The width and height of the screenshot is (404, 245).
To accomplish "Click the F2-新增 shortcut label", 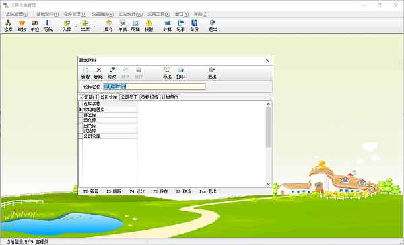I will tap(91, 191).
